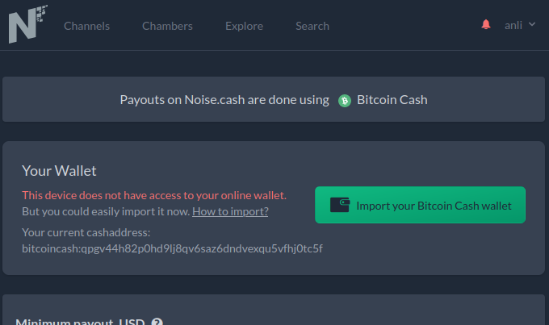
Task: Click the green Bitcoin Cash coin icon
Action: click(345, 101)
